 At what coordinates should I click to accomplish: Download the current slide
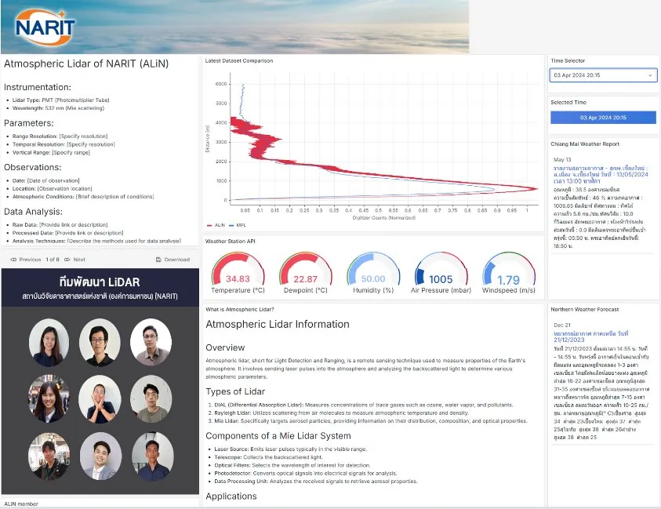[173, 260]
